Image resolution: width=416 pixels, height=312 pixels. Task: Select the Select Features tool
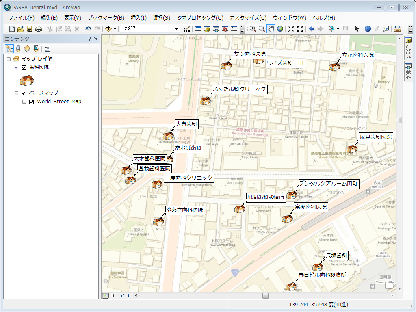[332, 29]
